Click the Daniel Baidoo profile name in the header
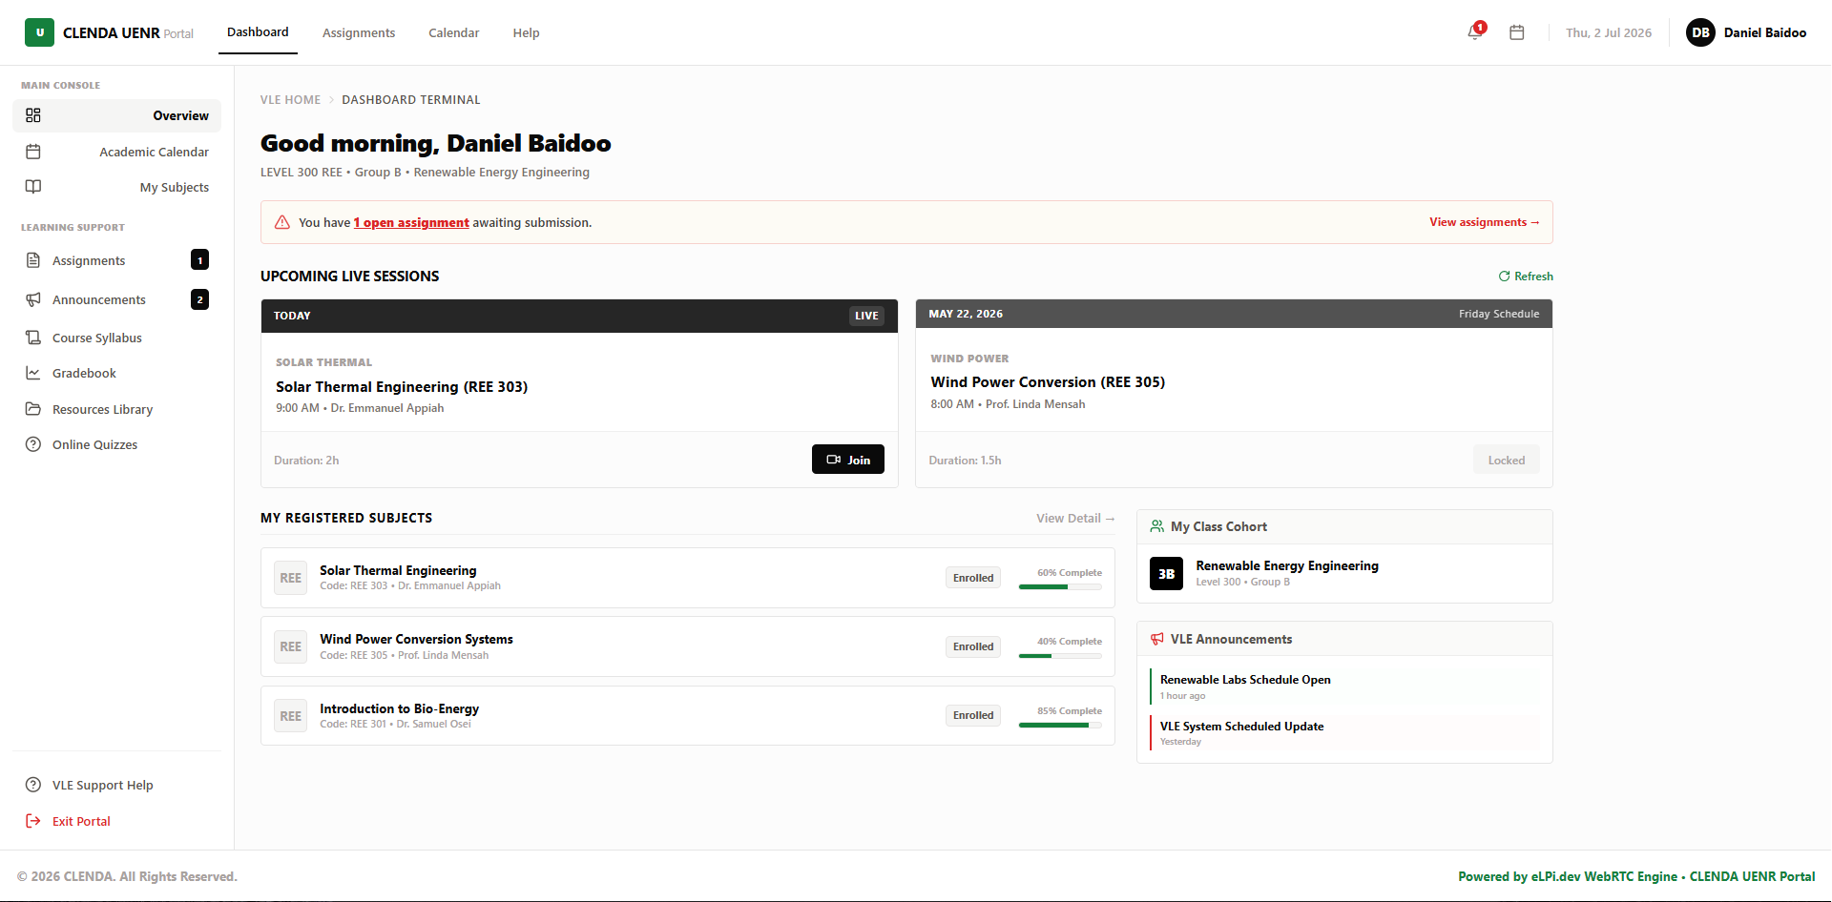 click(1765, 32)
